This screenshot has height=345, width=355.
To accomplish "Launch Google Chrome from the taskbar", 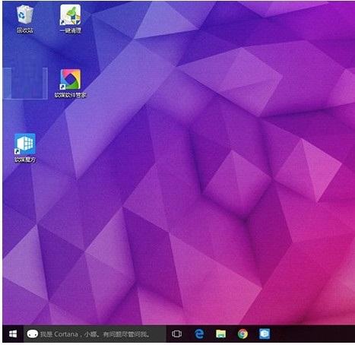I will [x=242, y=334].
